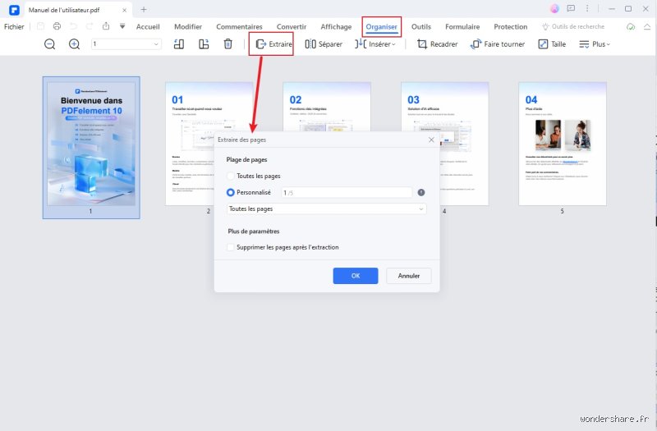
Task: Click the insert blank page icon
Action: click(x=179, y=44)
